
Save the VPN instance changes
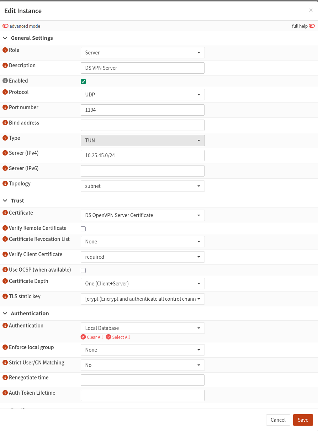pyautogui.click(x=303, y=420)
